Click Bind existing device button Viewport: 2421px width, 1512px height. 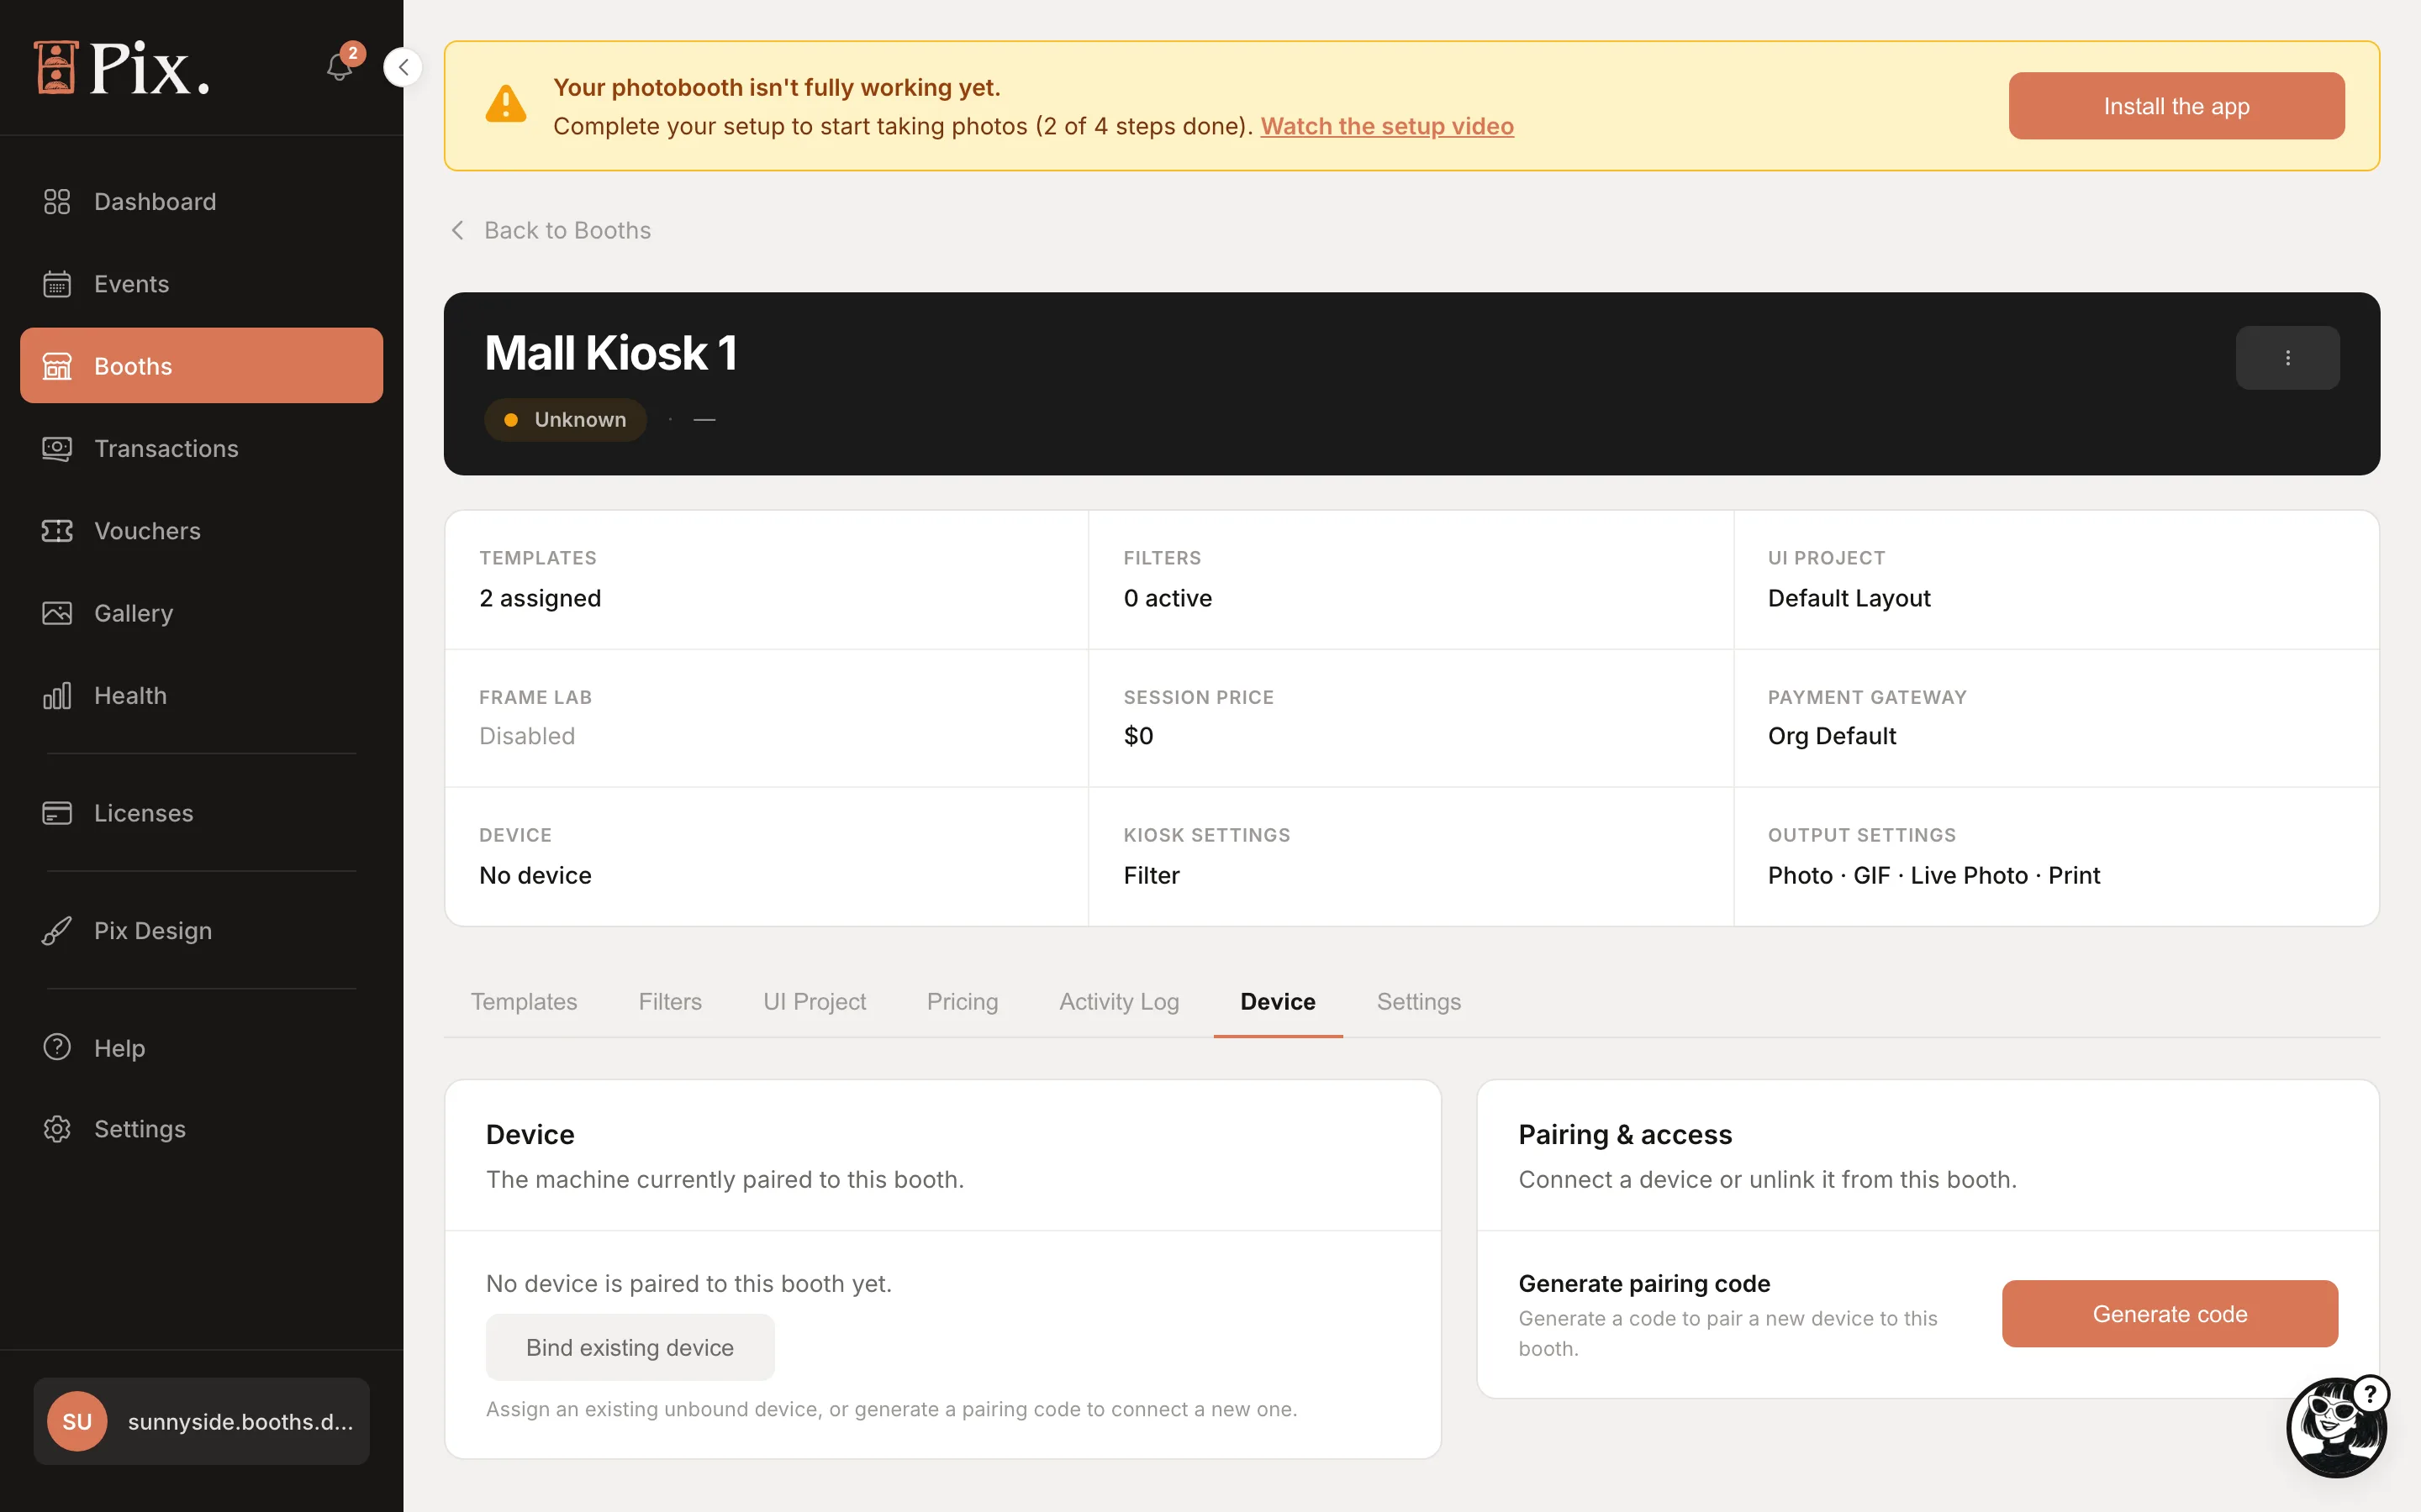coord(630,1347)
